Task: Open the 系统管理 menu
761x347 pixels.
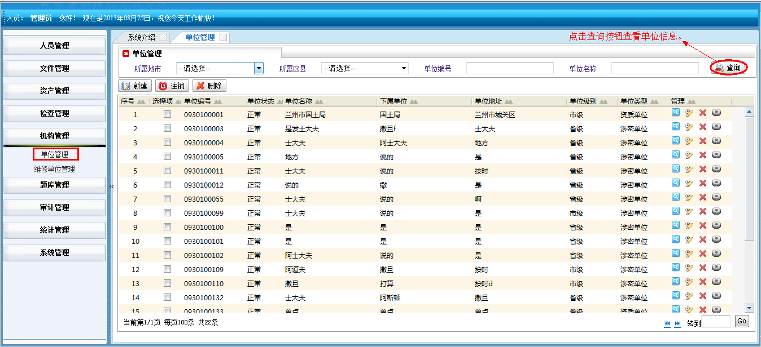Action: [x=55, y=252]
